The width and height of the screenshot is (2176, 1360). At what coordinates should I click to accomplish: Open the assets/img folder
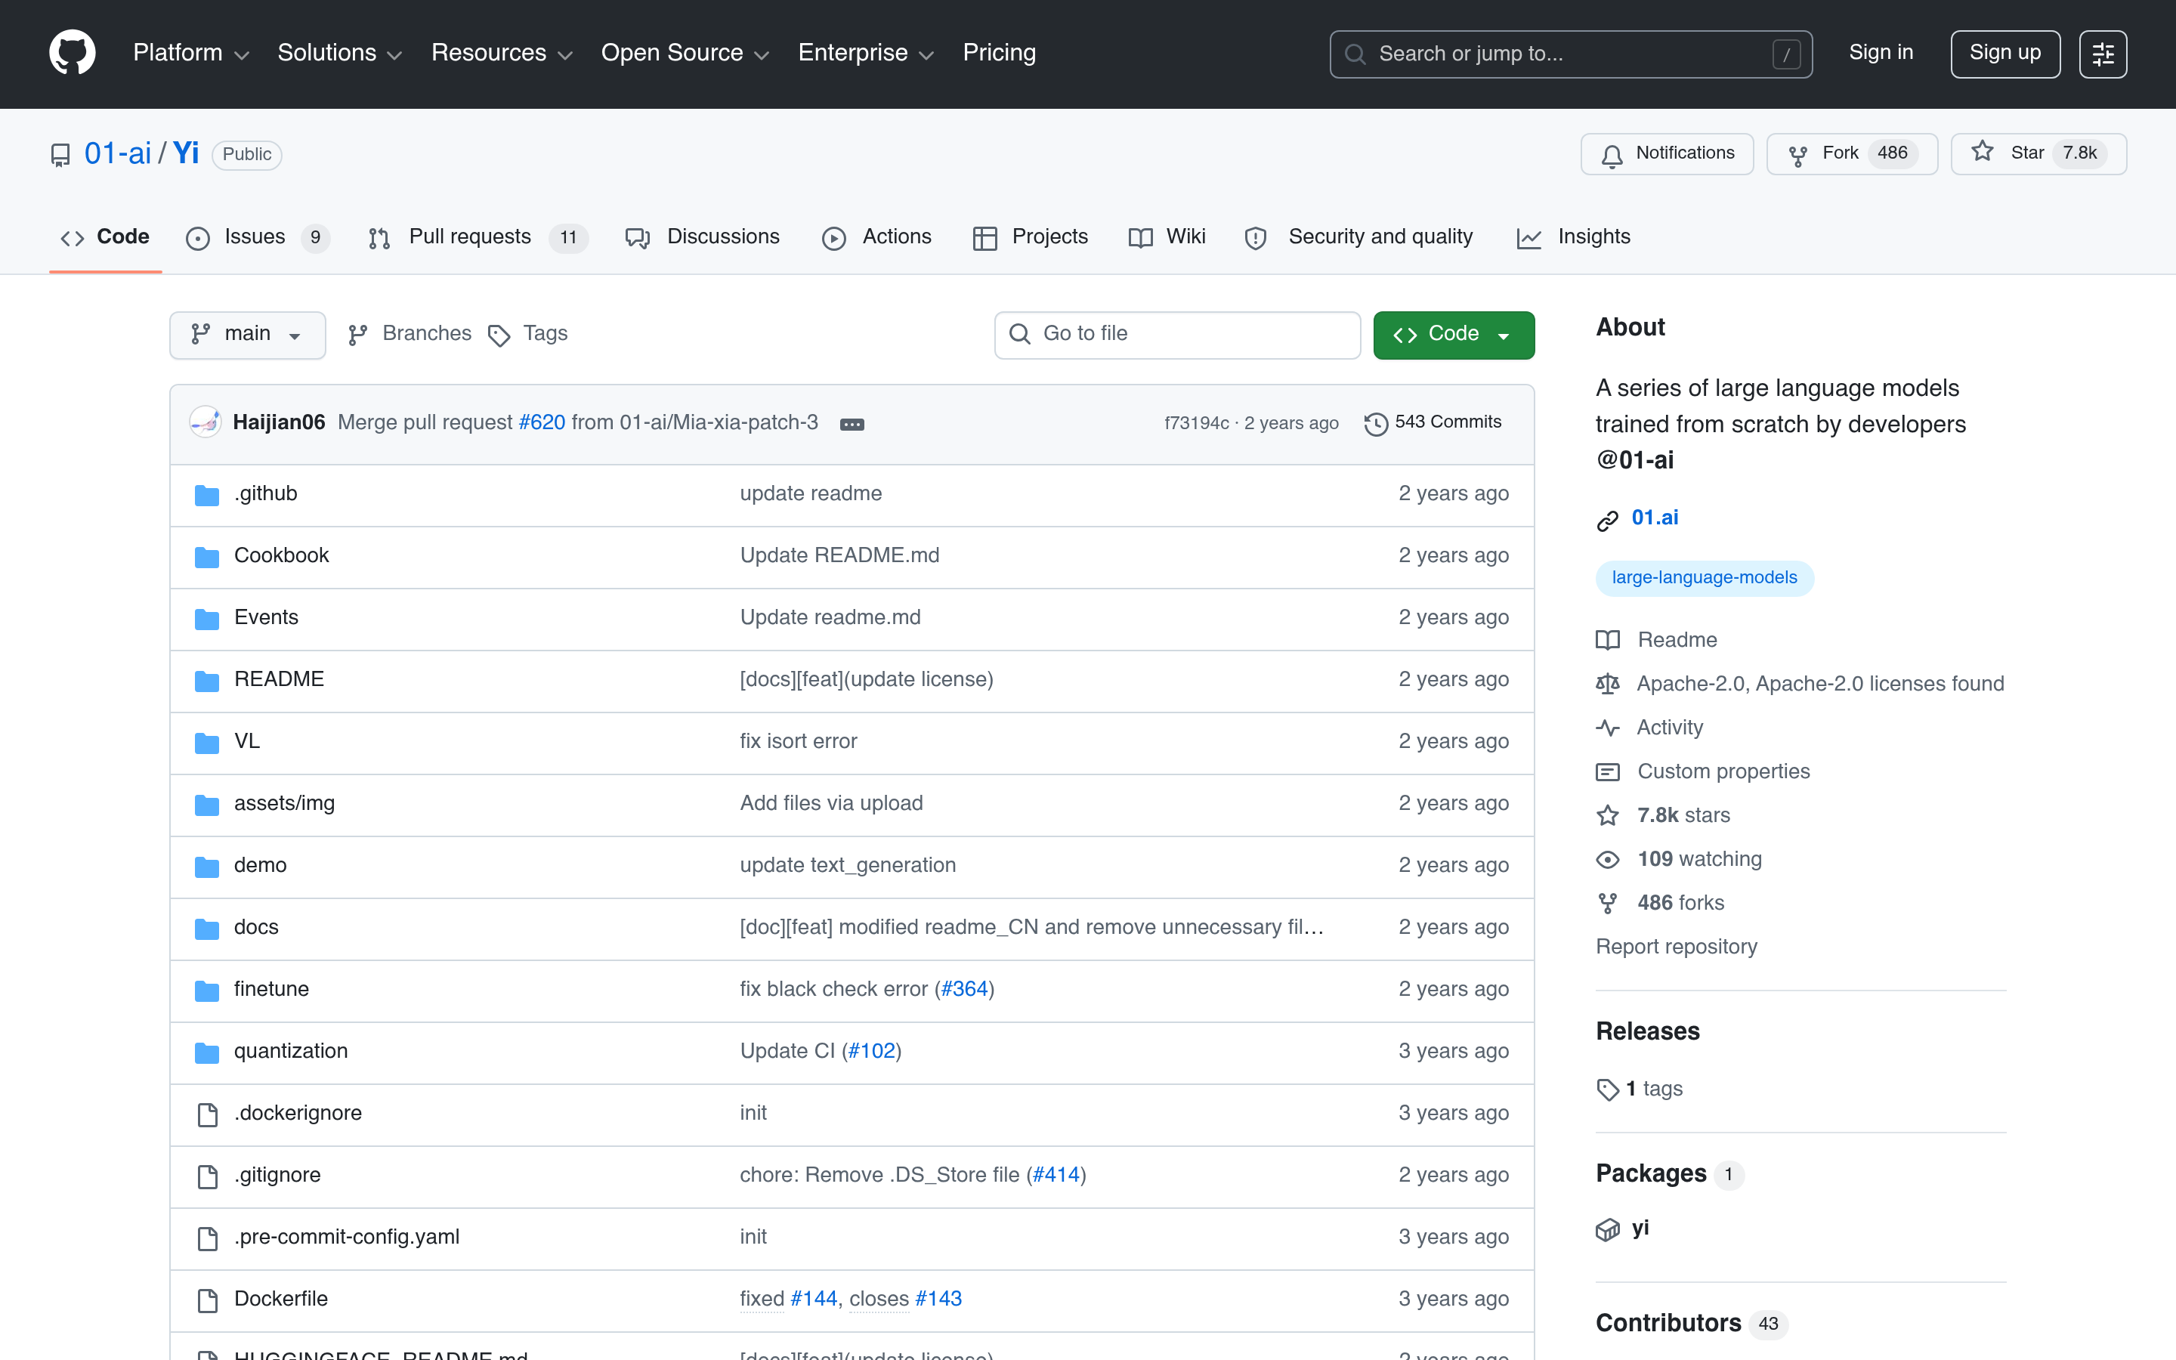click(284, 804)
